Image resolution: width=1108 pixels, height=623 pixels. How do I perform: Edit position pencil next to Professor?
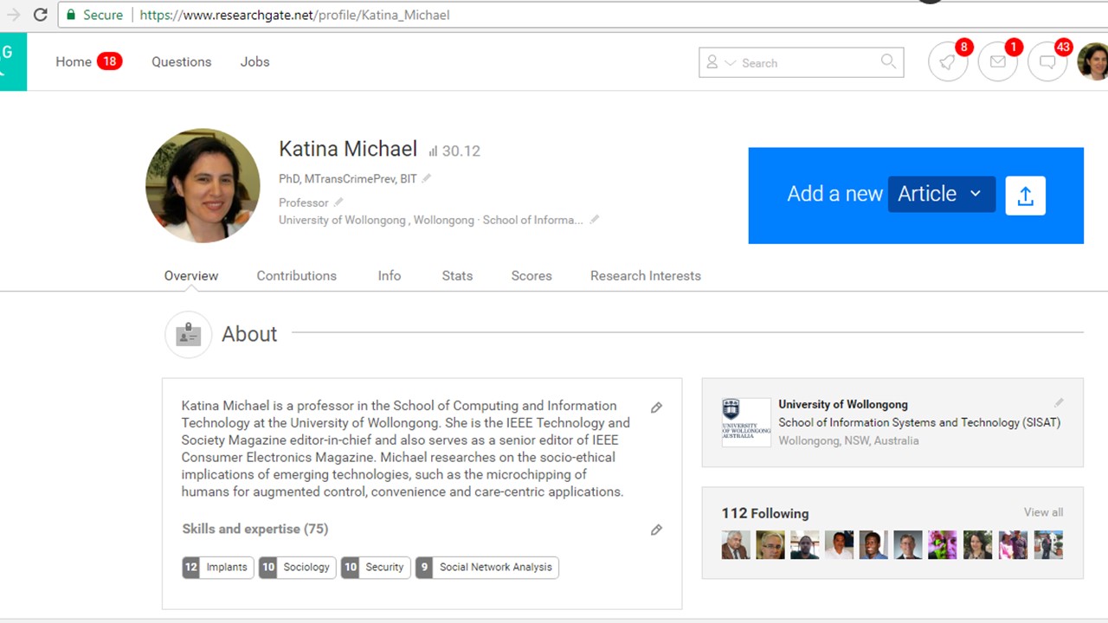(x=338, y=202)
